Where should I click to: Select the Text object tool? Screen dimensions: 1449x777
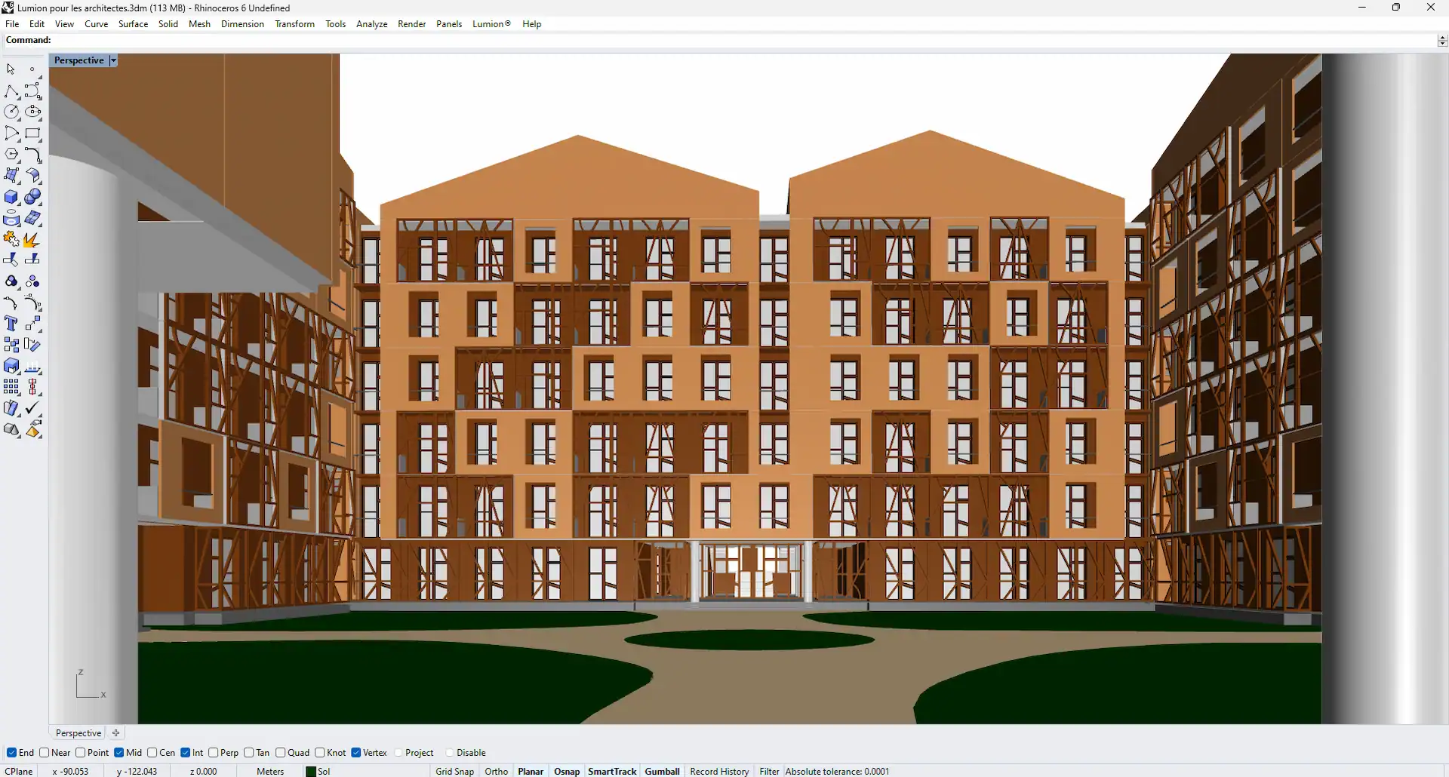tap(11, 324)
